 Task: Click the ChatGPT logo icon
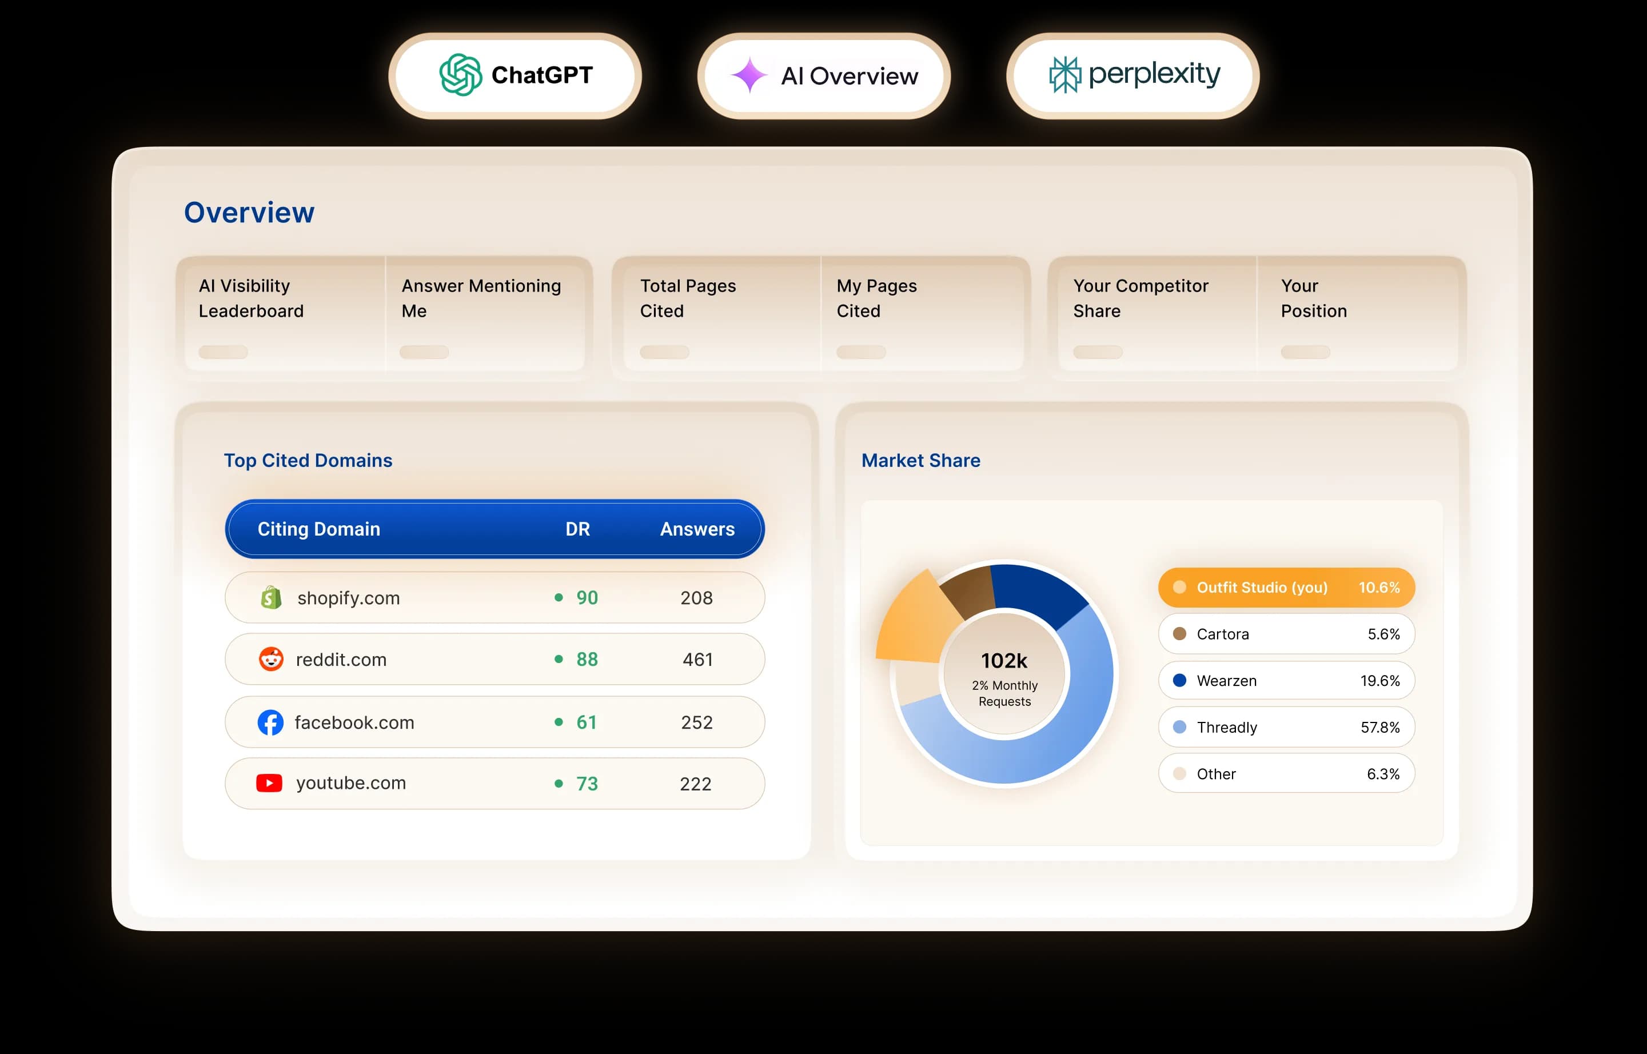pyautogui.click(x=460, y=75)
